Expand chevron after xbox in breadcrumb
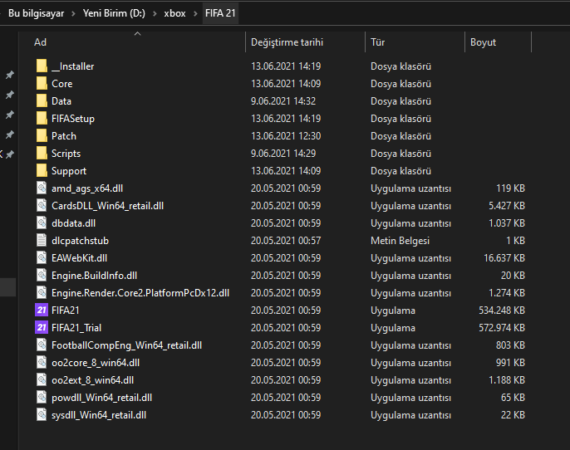570x450 pixels. [195, 13]
